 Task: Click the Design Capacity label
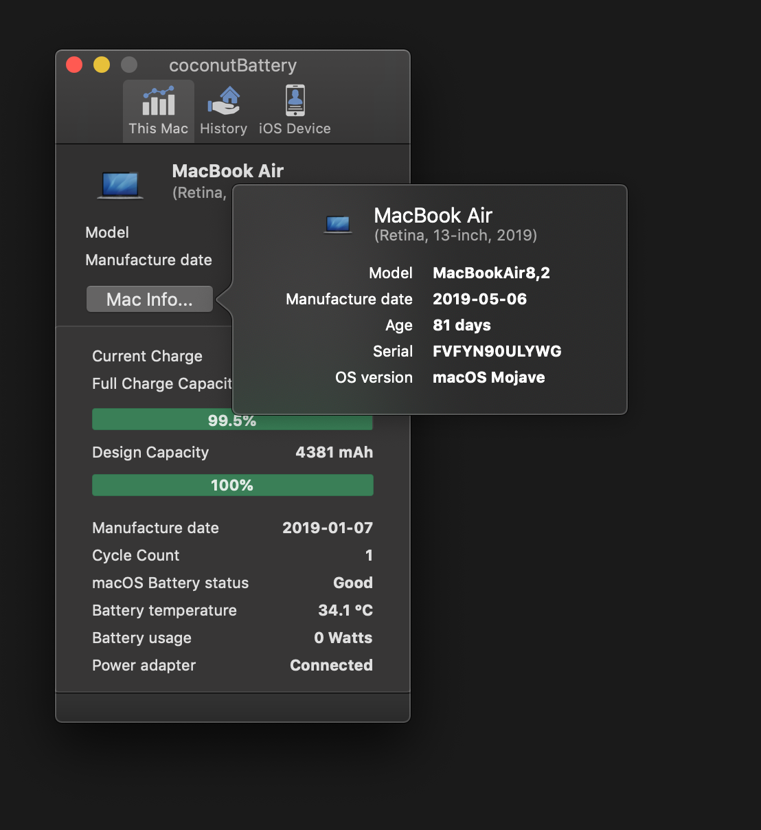tap(150, 452)
